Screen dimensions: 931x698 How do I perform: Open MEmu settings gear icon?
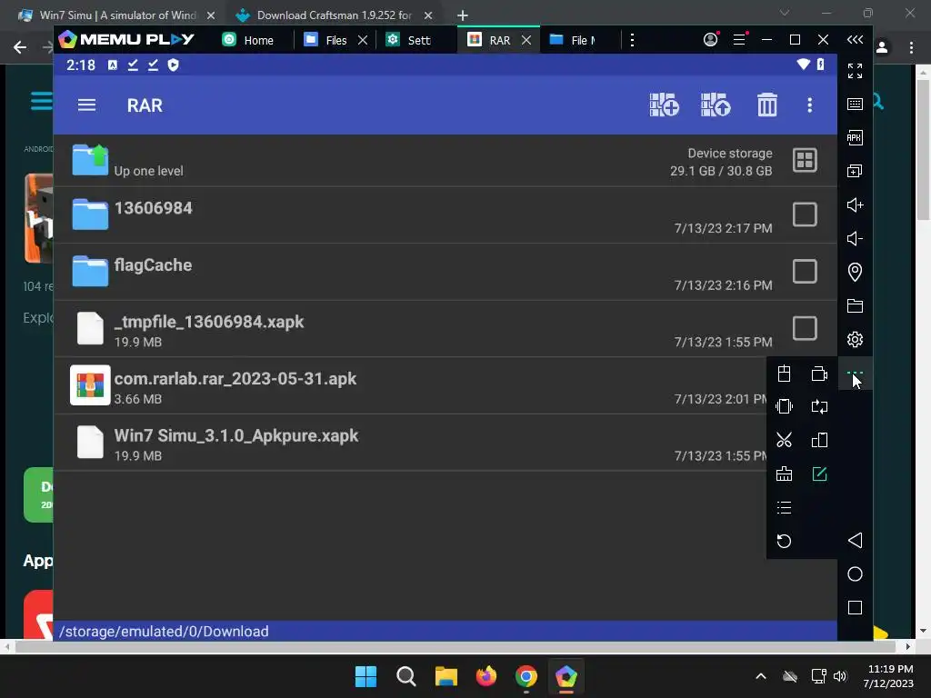855,340
